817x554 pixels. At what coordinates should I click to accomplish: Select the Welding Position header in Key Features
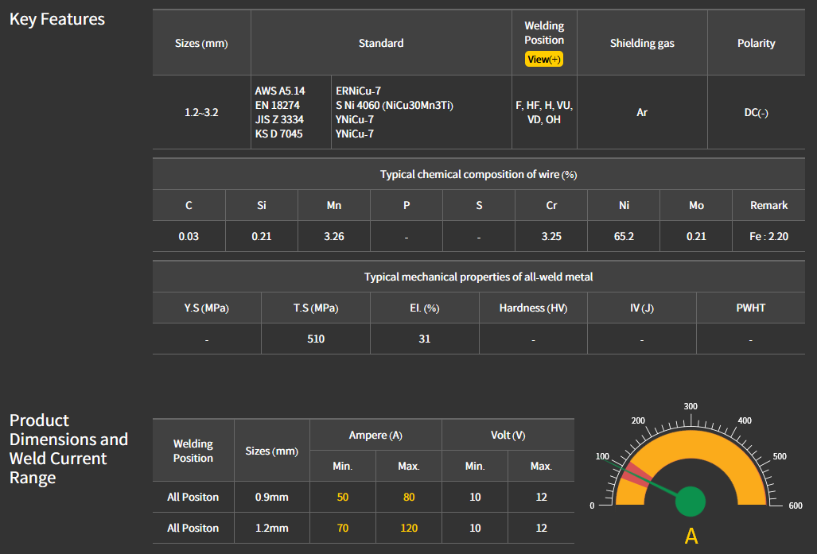(x=544, y=33)
